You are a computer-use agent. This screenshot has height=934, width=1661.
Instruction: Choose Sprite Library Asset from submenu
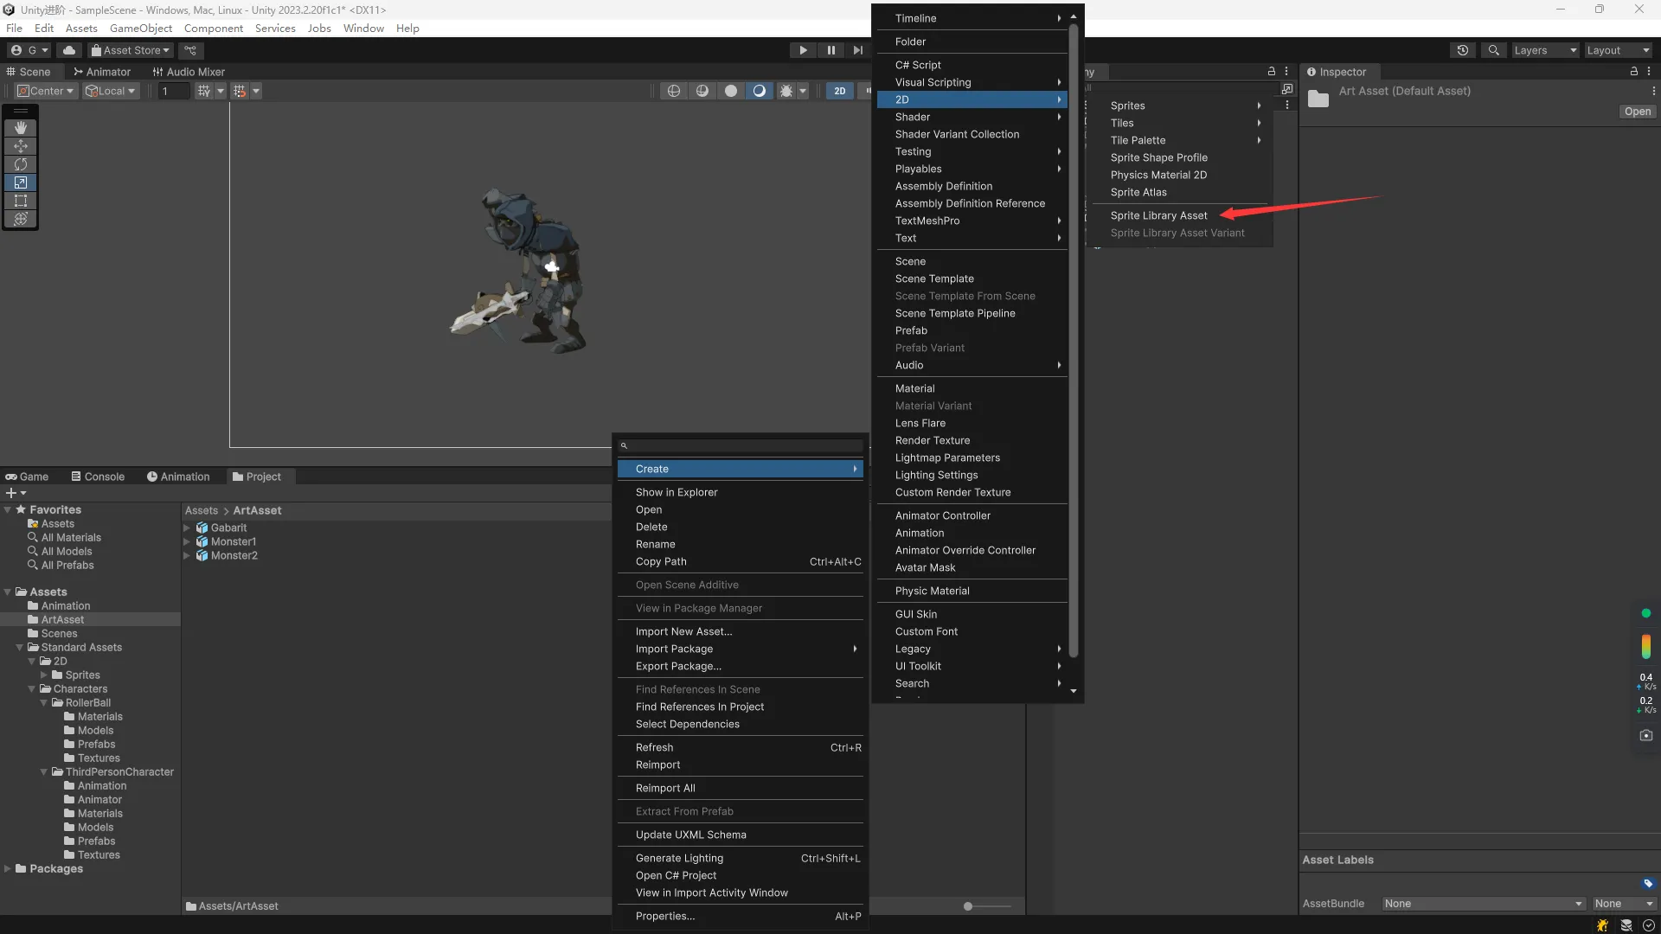tap(1158, 215)
